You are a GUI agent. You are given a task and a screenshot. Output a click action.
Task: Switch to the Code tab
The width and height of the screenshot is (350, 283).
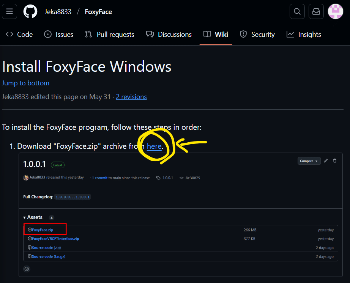[x=19, y=34]
